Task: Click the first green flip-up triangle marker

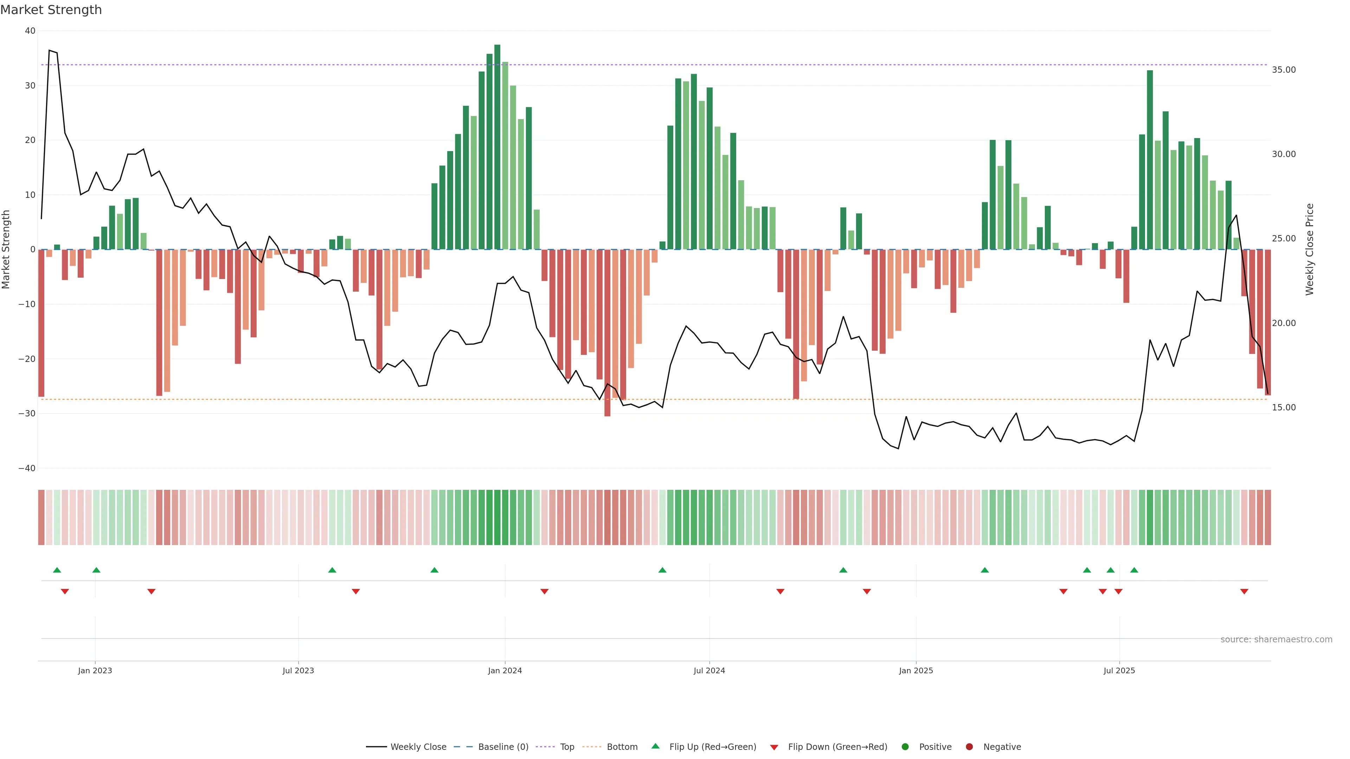Action: point(57,570)
